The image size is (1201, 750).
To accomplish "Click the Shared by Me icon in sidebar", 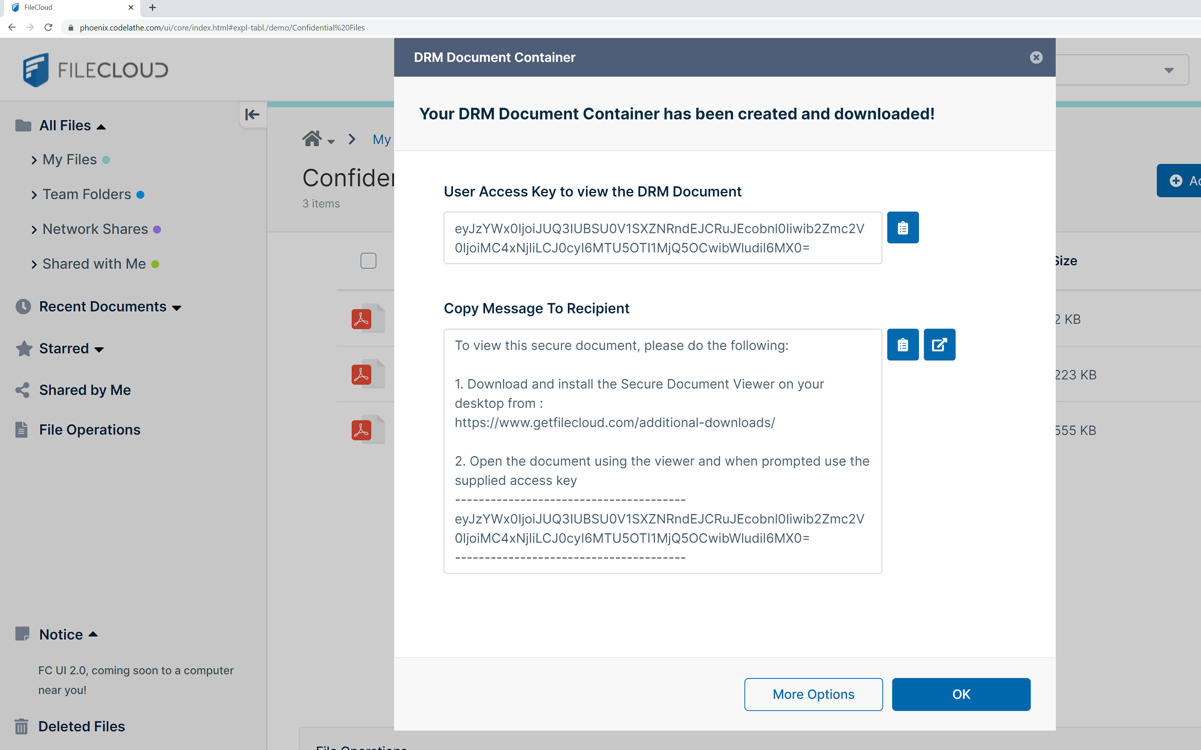I will pos(24,390).
